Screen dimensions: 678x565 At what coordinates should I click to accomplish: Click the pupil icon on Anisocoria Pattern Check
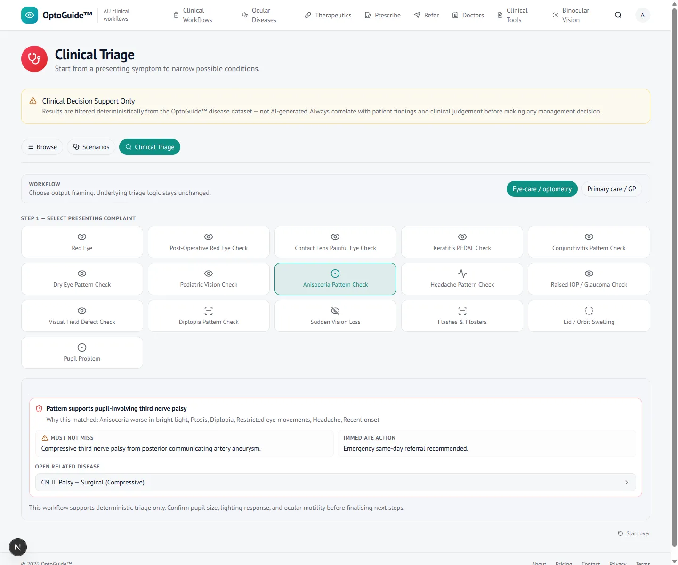tap(335, 274)
